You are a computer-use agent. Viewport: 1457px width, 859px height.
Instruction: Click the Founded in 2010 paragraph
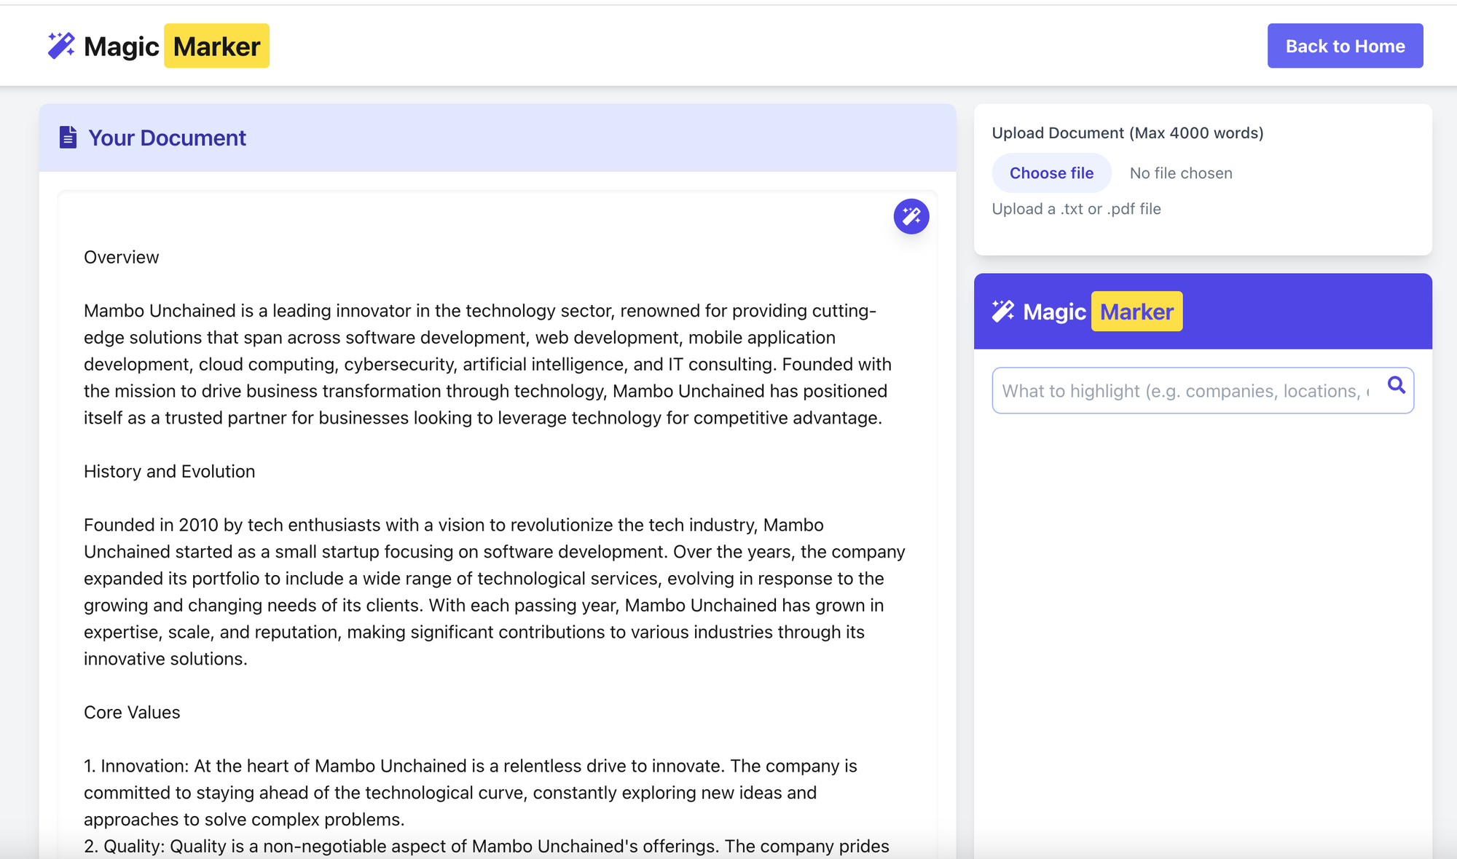click(494, 591)
